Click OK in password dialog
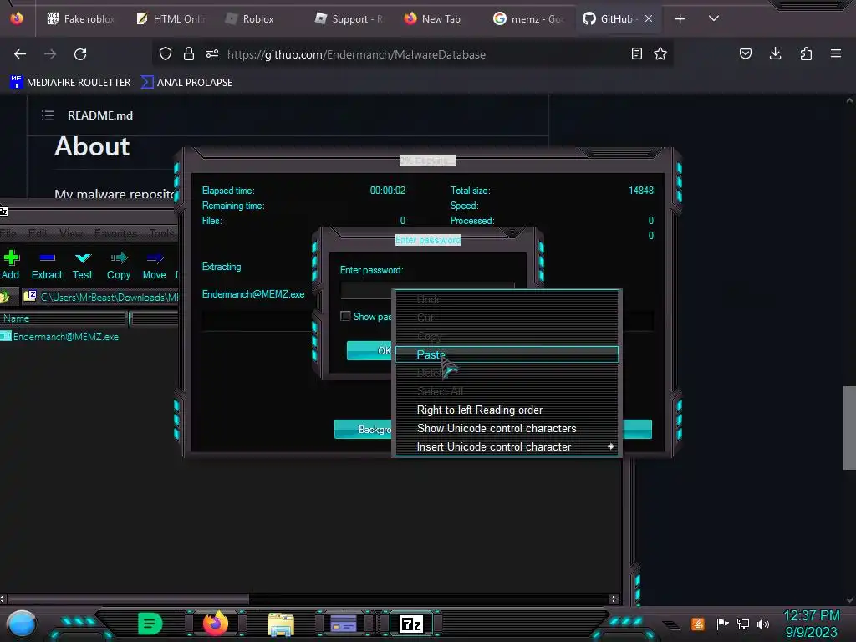Screen dimensions: 856x642 tap(370, 350)
